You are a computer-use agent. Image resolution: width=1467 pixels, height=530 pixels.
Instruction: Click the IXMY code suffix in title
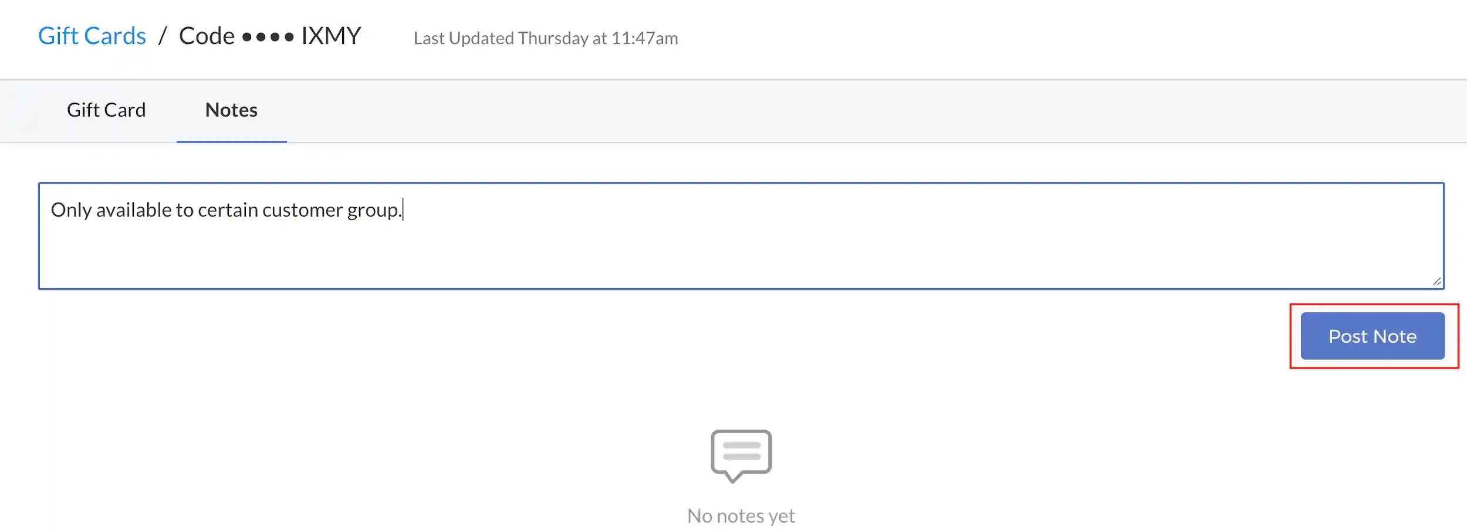click(x=331, y=36)
